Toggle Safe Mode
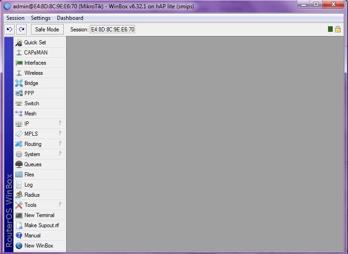The width and height of the screenshot is (348, 254). 47,30
